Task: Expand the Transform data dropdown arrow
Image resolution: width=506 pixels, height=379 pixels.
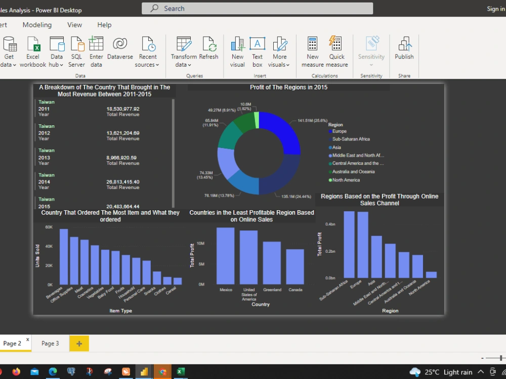Action: point(189,65)
